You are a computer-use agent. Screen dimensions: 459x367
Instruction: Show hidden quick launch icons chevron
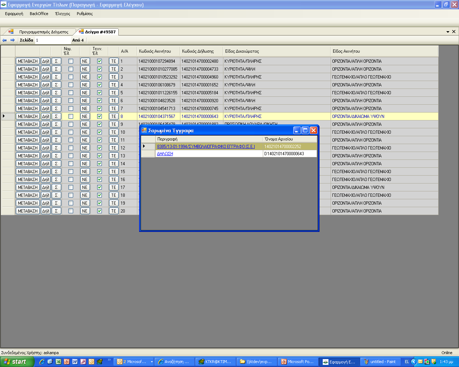click(x=109, y=360)
